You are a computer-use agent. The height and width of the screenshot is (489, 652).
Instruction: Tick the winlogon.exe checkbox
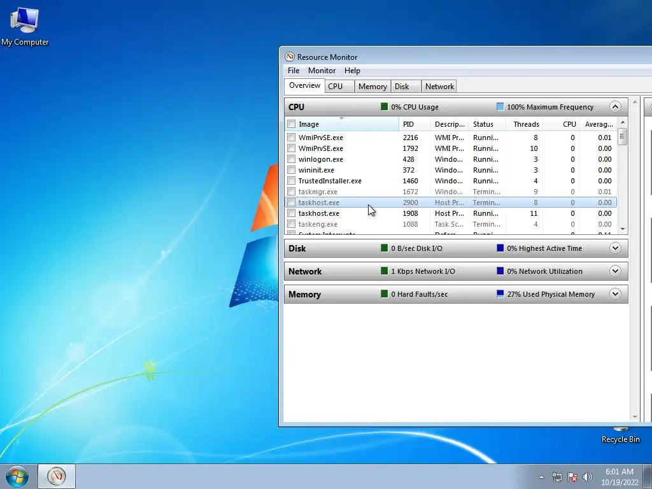[x=292, y=159]
